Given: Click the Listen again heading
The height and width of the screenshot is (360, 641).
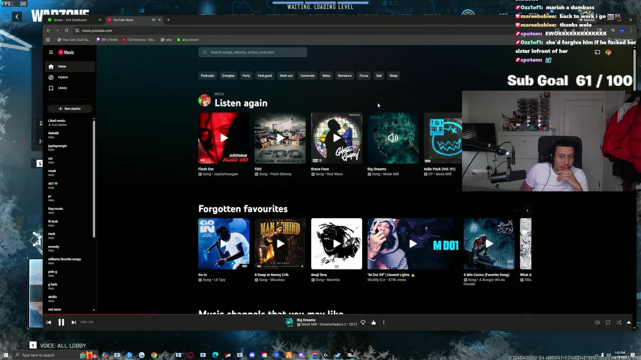Looking at the screenshot, I should point(241,103).
